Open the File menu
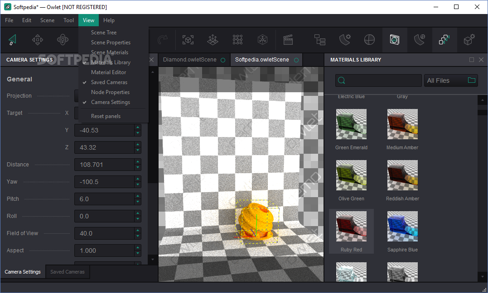This screenshot has width=488, height=293. (9, 20)
